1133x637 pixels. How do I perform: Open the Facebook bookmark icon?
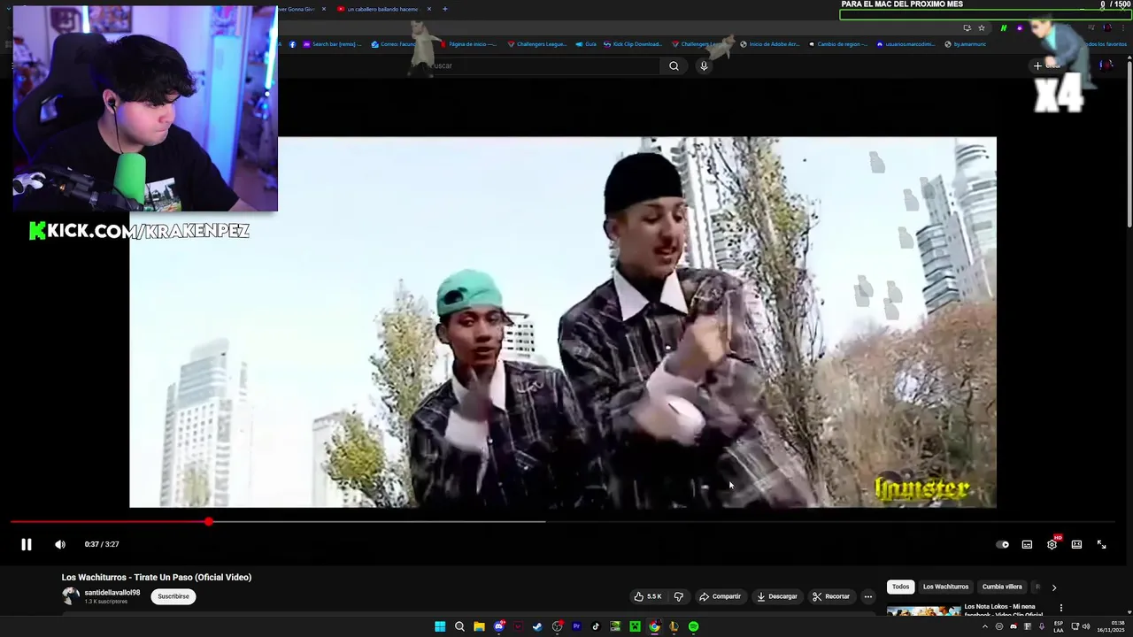pos(293,44)
